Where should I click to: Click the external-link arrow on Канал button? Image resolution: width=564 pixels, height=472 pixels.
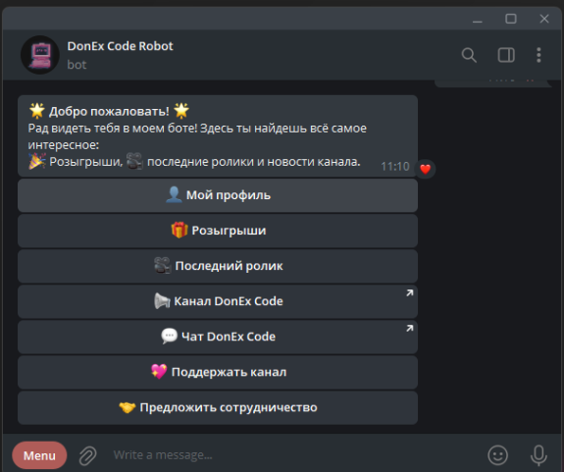pos(410,293)
